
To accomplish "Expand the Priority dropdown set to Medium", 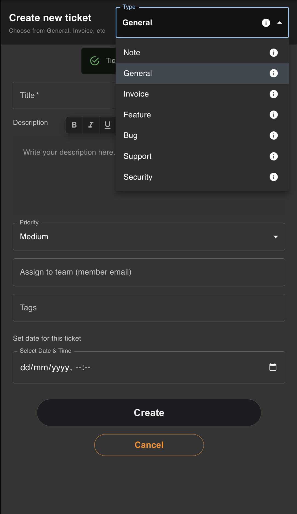I will (149, 237).
